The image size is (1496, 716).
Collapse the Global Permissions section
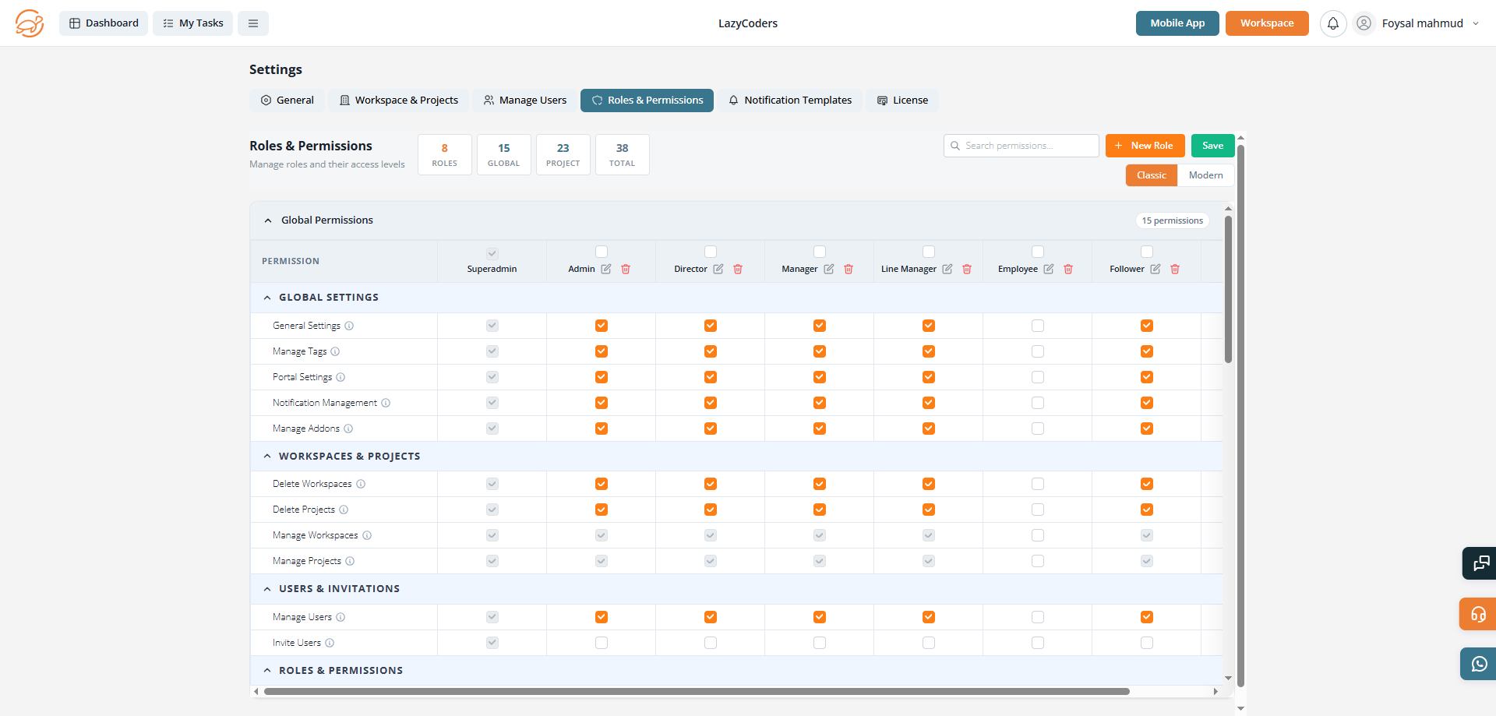(x=268, y=220)
